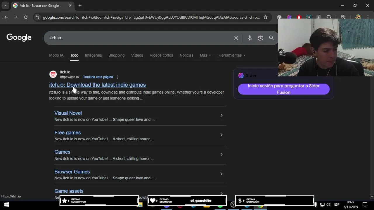Switch to Modo IA tab
The width and height of the screenshot is (374, 210).
pos(56,55)
